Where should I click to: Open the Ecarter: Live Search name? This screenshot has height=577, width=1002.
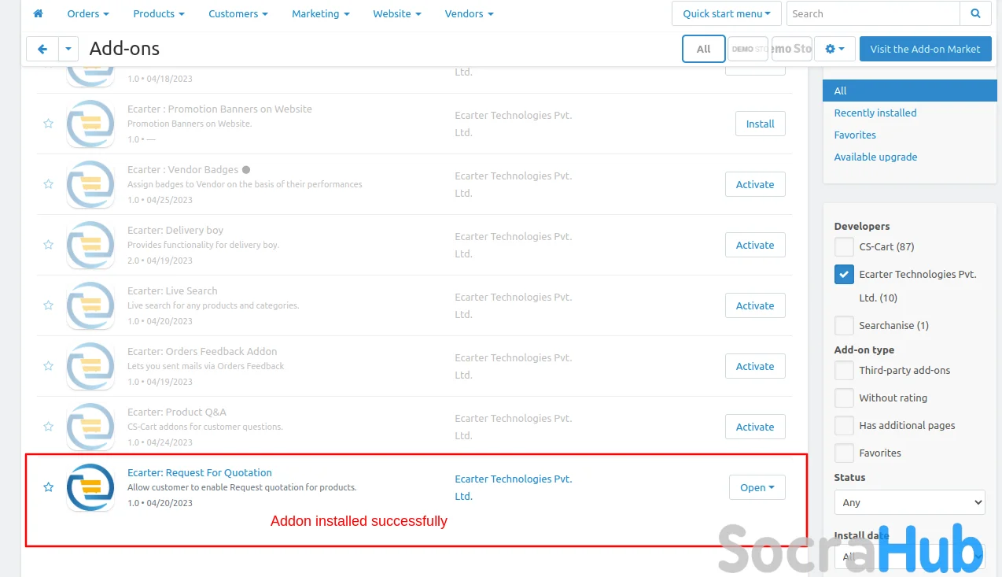click(x=172, y=290)
